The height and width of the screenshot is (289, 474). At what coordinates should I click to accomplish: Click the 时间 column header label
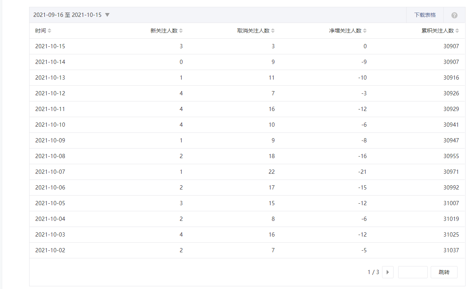(40, 31)
